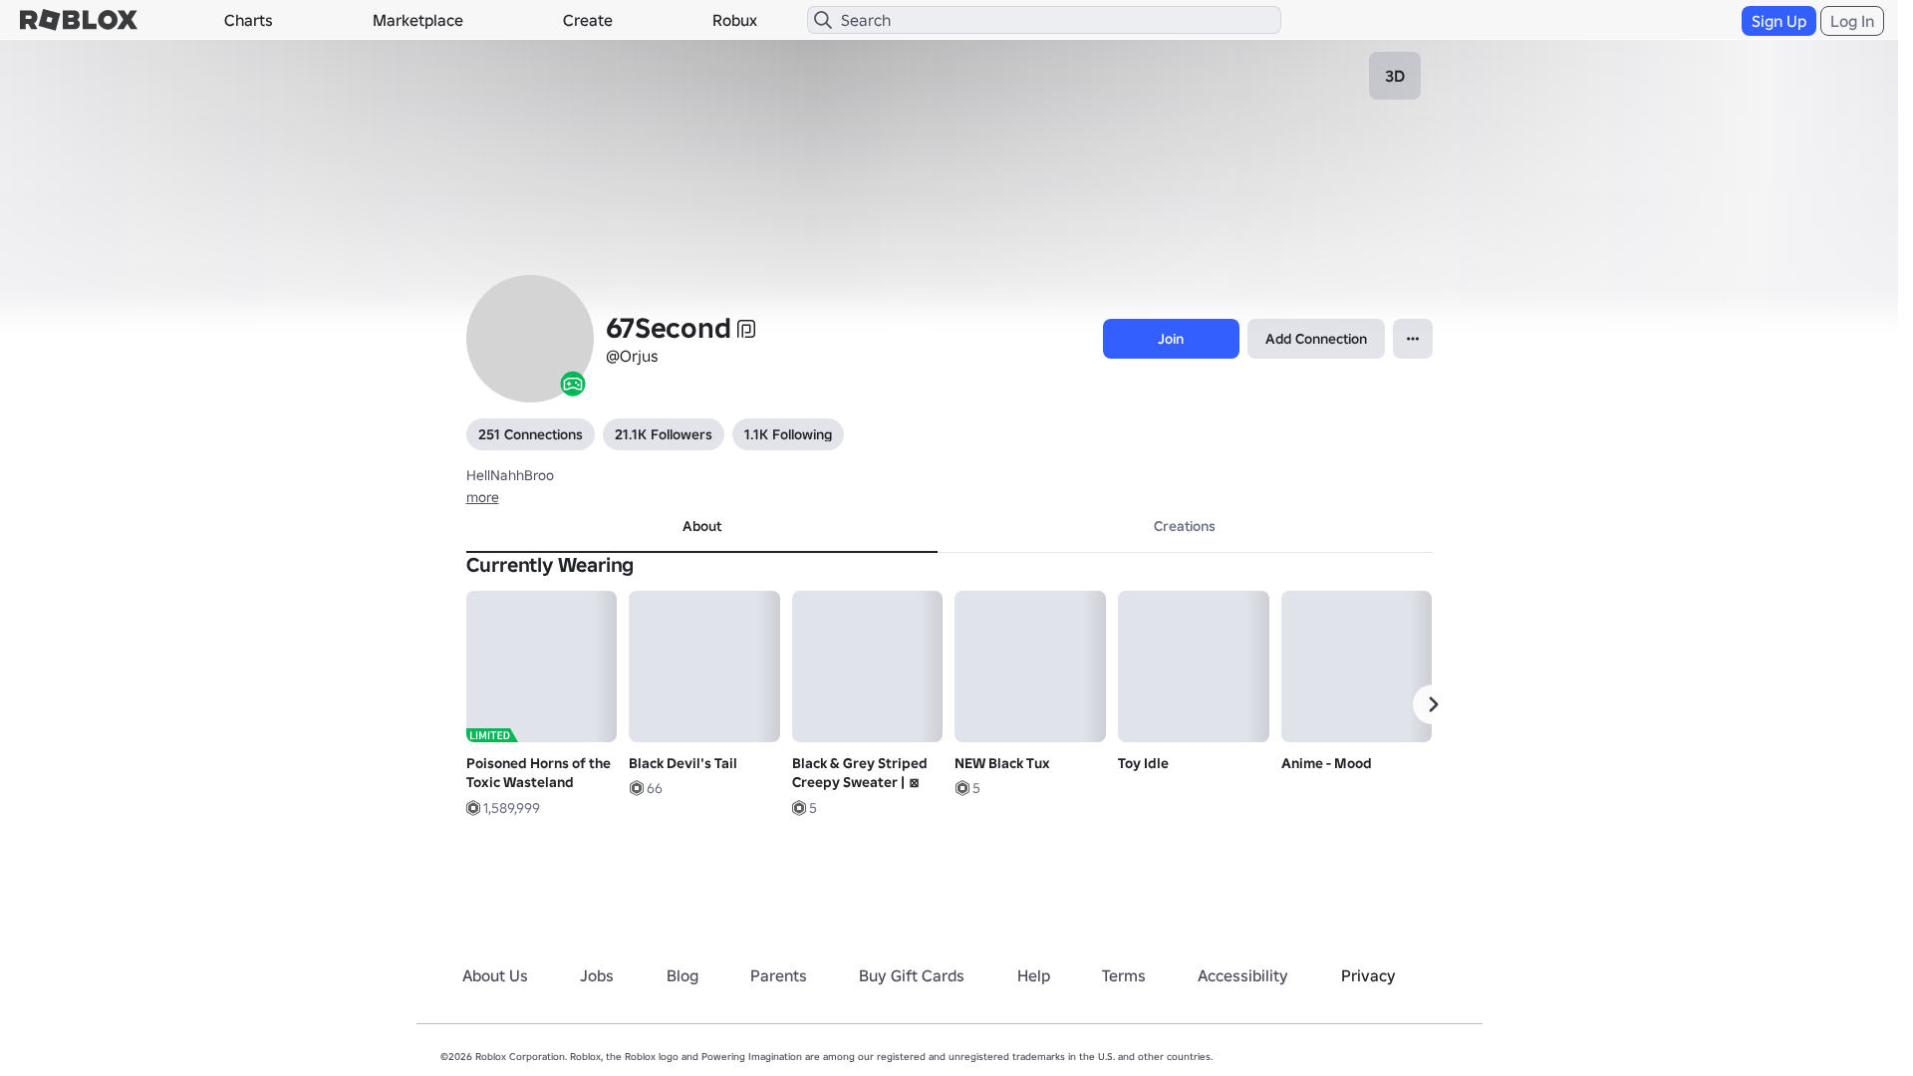Open NEW Black Tux item thumbnail

[x=1030, y=667]
